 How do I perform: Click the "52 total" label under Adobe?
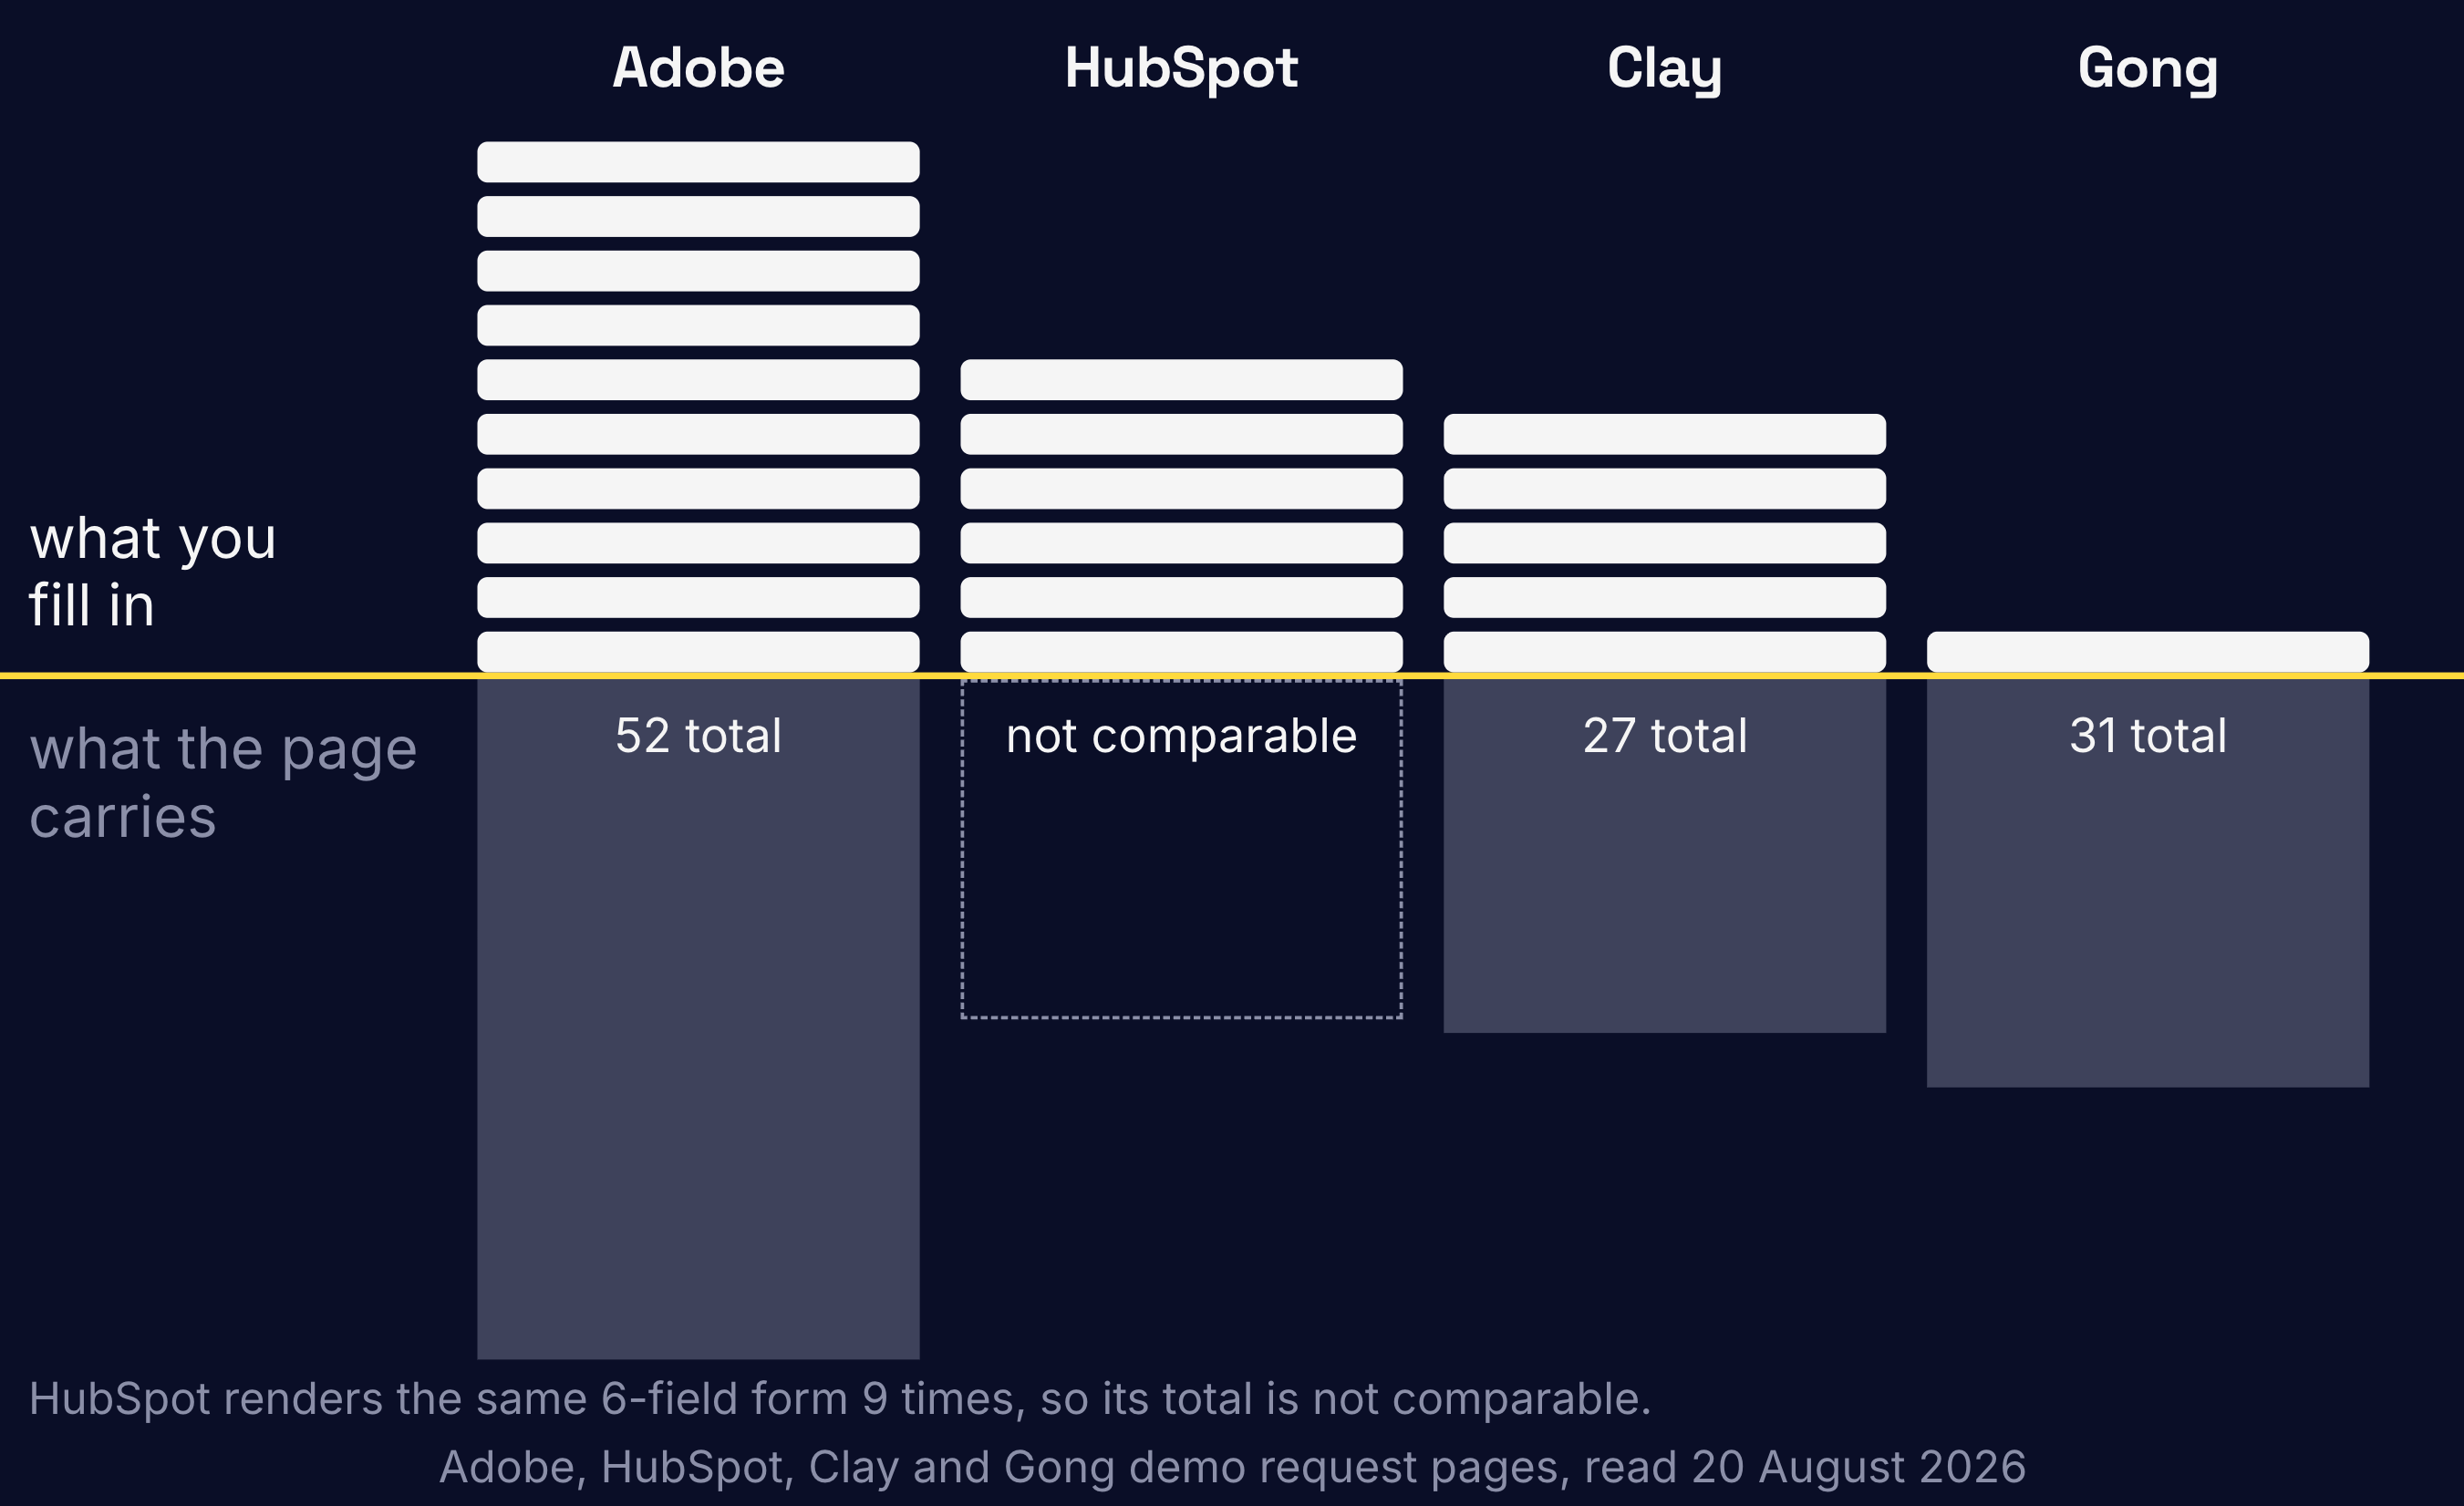(698, 736)
